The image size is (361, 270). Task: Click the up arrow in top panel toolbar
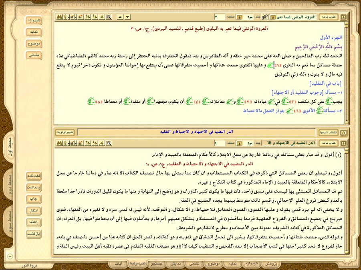[120, 17]
